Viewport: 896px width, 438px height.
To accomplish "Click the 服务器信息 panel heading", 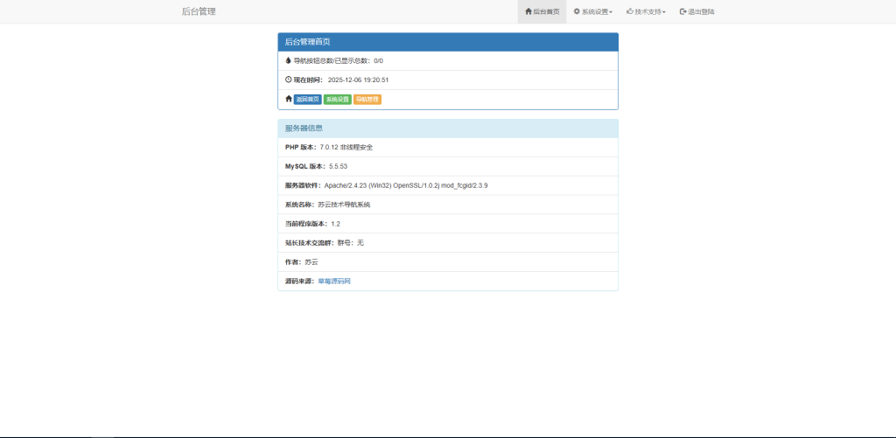I will click(447, 128).
